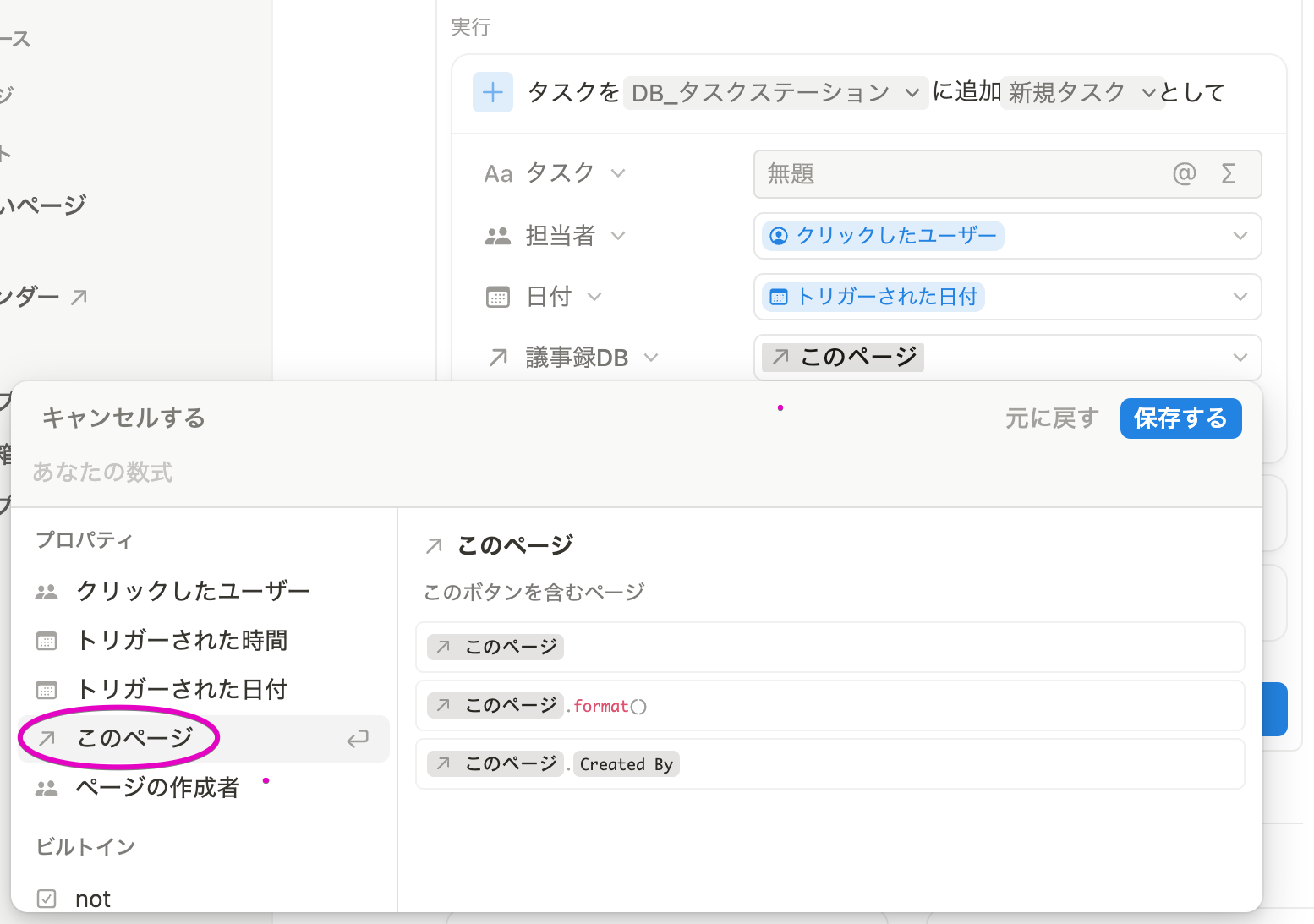Click the people icon beside 担当者 property
The image size is (1314, 924).
[497, 236]
